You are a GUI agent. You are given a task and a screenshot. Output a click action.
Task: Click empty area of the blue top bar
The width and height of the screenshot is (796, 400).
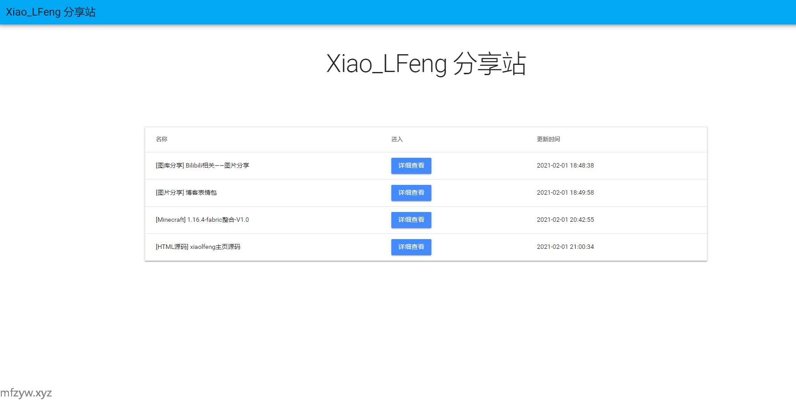pyautogui.click(x=445, y=12)
